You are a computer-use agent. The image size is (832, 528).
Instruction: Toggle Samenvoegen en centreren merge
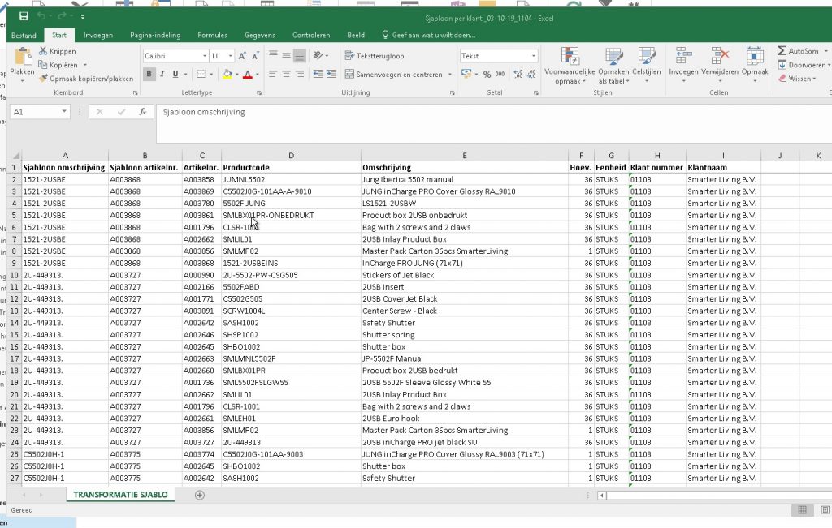tap(394, 74)
